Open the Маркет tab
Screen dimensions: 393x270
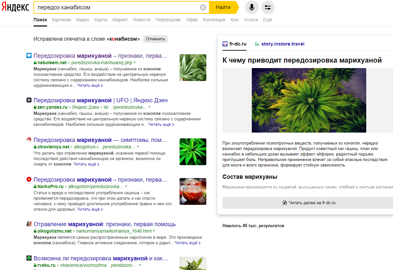point(120,20)
